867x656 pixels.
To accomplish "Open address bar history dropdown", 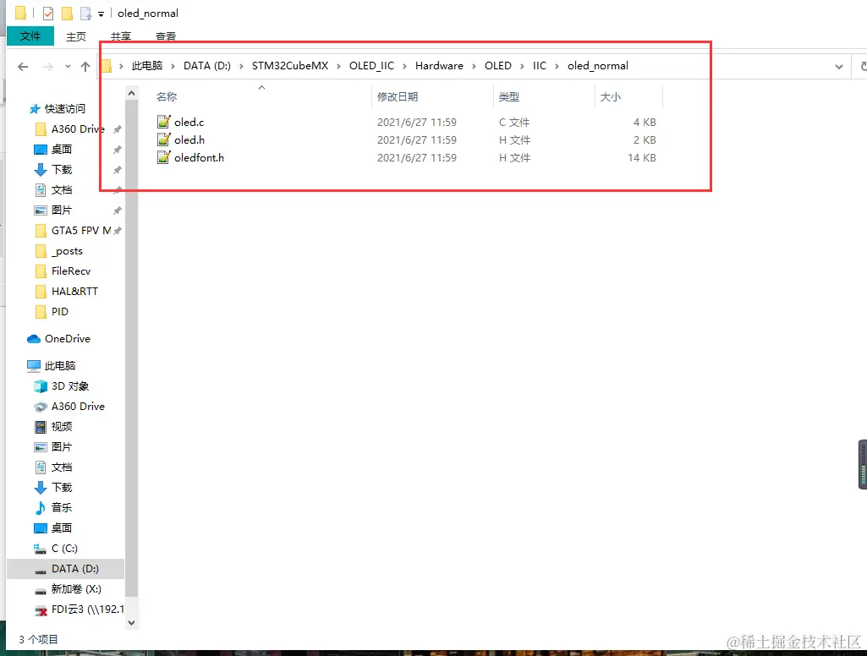I will pos(839,67).
